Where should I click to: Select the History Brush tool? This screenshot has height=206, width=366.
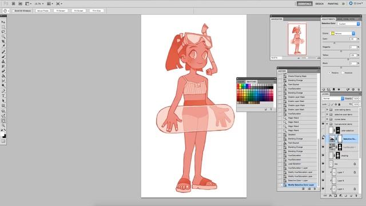pos(3,66)
